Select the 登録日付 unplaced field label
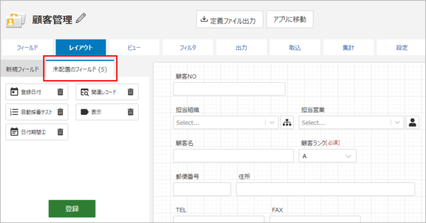426x223 pixels. point(31,92)
